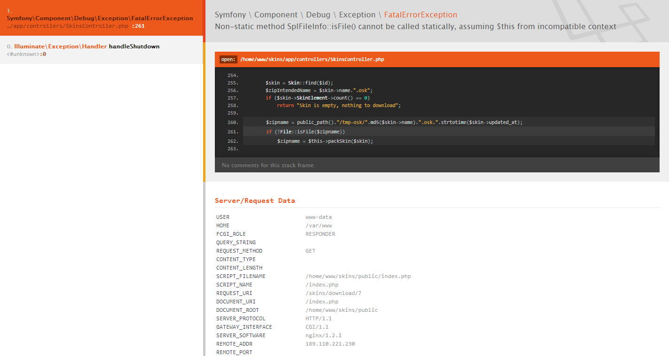Screen dimensions: 669x356
Task: Click code line 255 with Skin::find
Action: pyautogui.click(x=300, y=83)
